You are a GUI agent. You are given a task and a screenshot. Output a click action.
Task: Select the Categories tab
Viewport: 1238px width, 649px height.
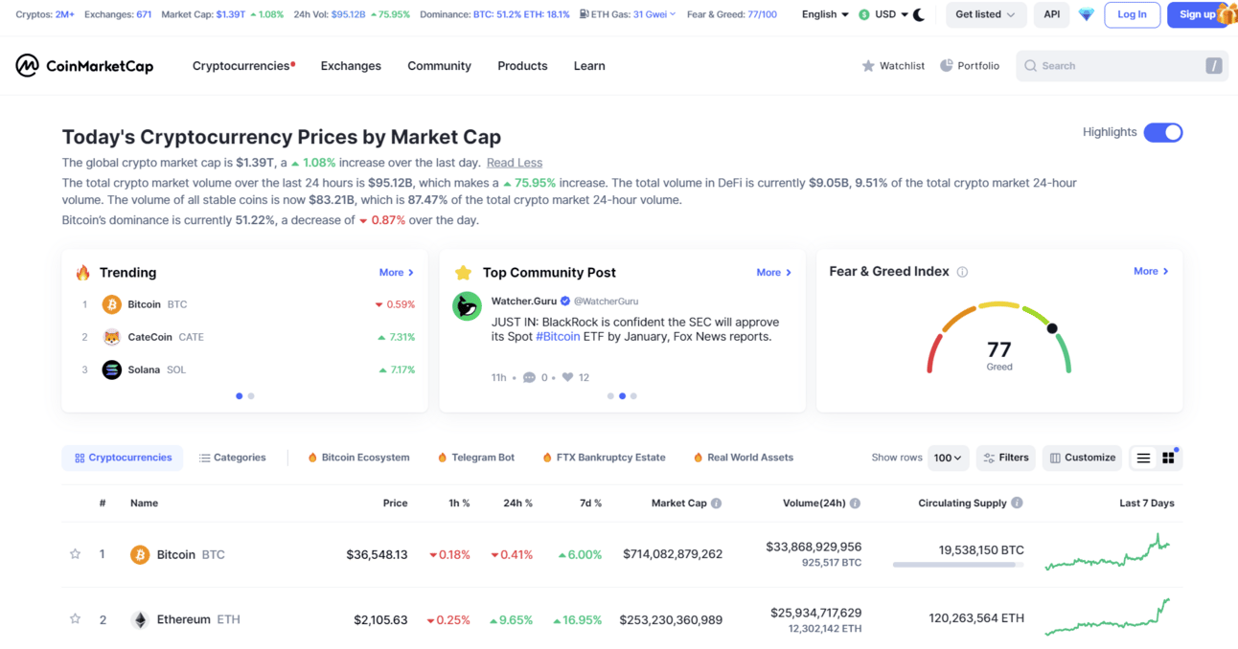232,459
